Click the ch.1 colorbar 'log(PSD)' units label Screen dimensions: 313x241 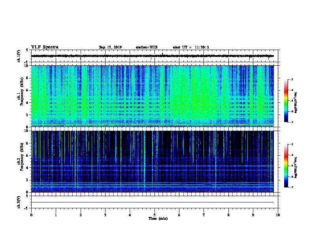click(296, 103)
